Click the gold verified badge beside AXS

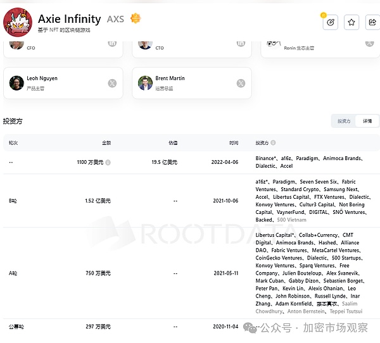(135, 19)
